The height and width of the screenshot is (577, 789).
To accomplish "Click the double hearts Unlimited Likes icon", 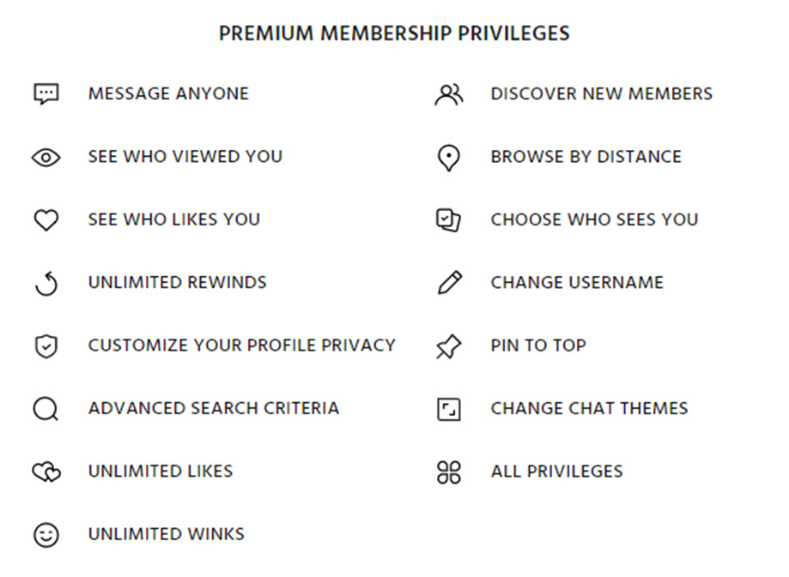I will pyautogui.click(x=46, y=472).
